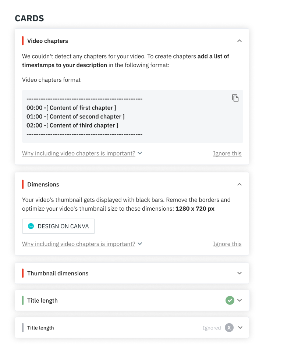Open the 'Why including video chapters' link under Dimensions
Image resolution: width=305 pixels, height=353 pixels.
point(78,244)
